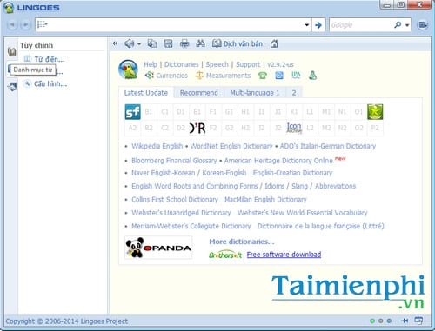Open American Heritage Dictionary Online link

[278, 161]
